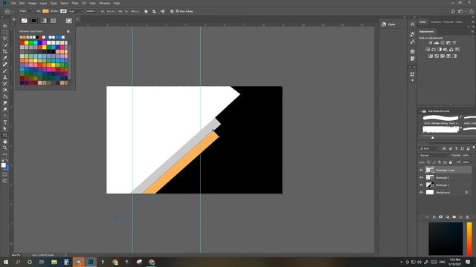Open the File menu
Screen dimensions: 476x267
click(13, 3)
